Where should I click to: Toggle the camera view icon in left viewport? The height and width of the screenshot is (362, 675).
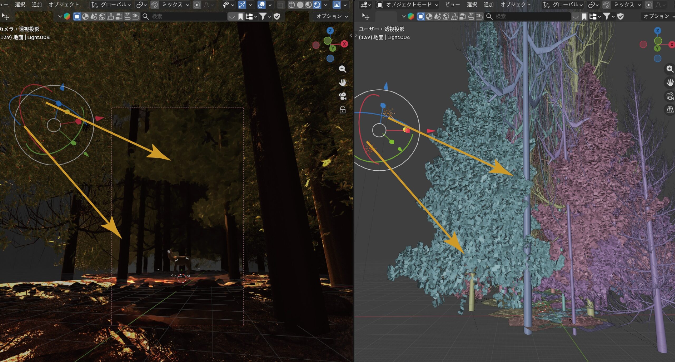(x=342, y=96)
